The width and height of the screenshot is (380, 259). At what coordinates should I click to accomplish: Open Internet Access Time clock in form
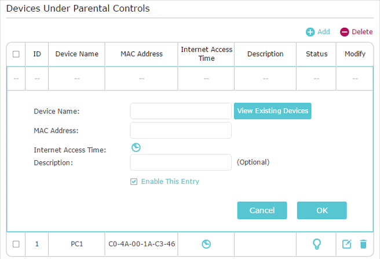tap(136, 147)
